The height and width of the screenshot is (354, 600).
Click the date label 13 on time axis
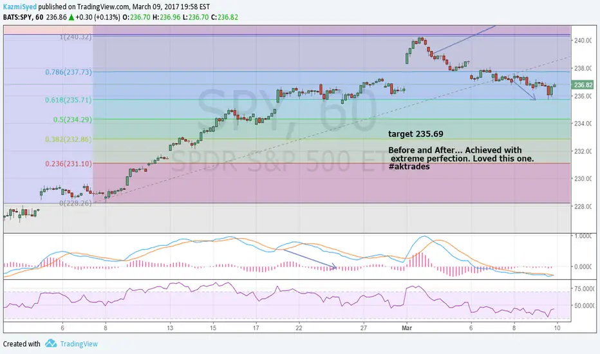(x=170, y=328)
